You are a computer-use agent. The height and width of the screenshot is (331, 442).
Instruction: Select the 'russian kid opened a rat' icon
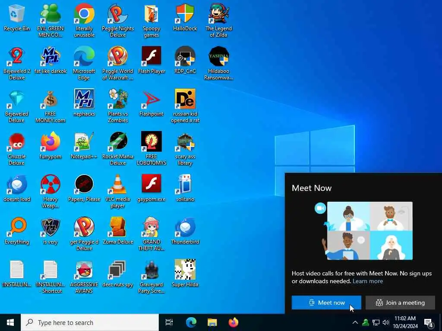(x=185, y=106)
